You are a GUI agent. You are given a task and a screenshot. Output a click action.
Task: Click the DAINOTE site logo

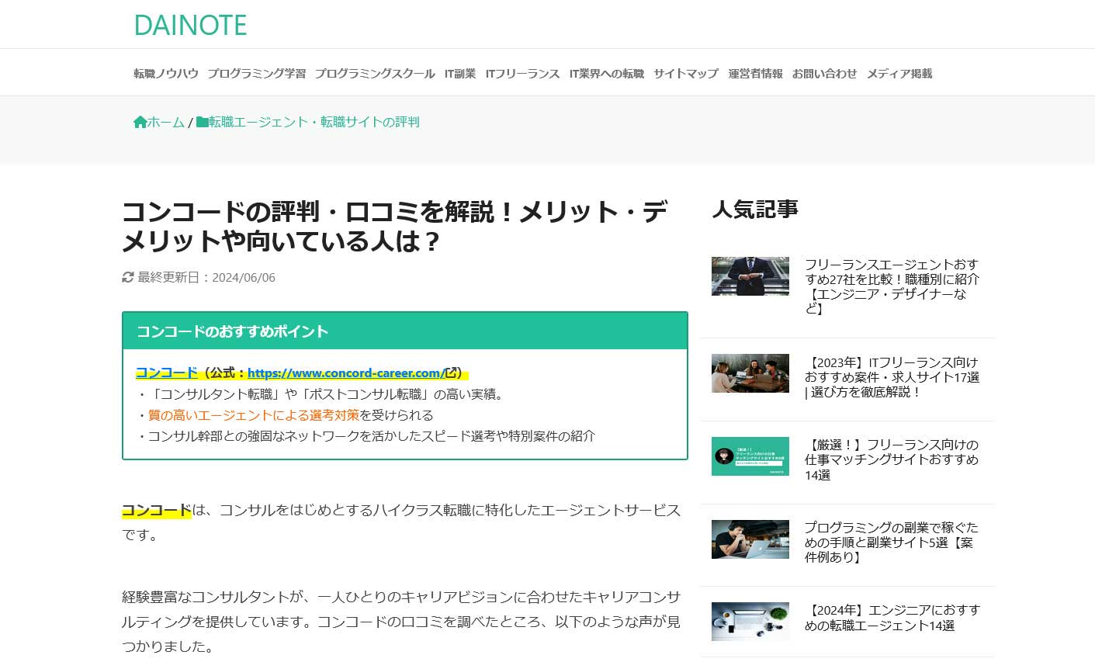190,25
